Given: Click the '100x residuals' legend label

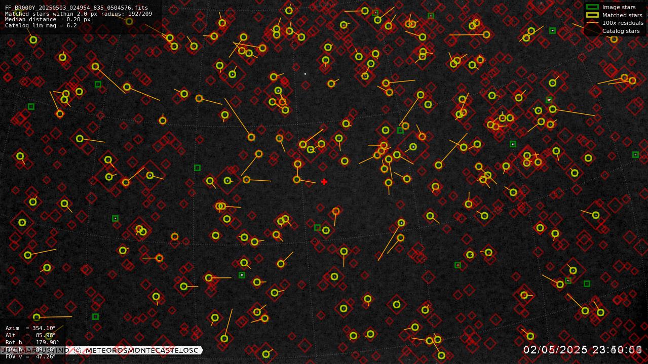Looking at the screenshot, I should (623, 23).
